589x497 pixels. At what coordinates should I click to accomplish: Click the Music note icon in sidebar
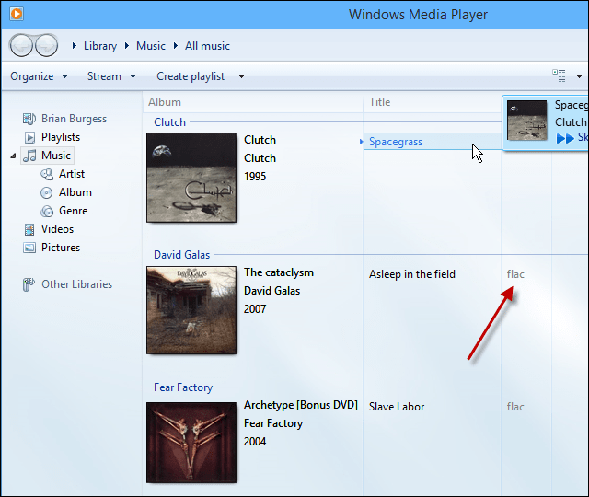(29, 156)
